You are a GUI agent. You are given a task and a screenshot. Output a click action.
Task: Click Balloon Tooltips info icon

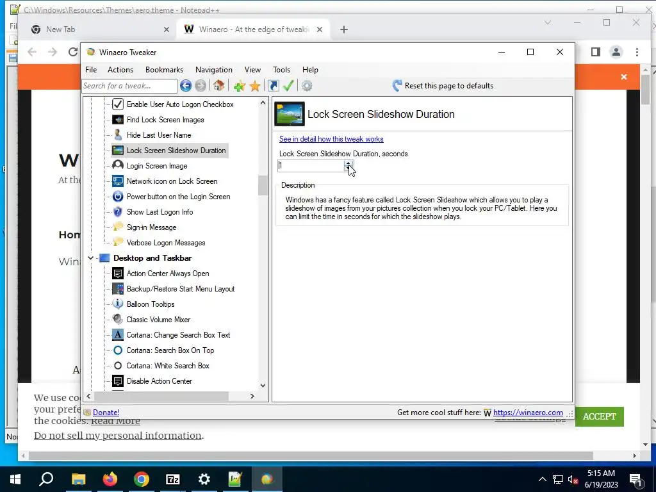tap(118, 304)
